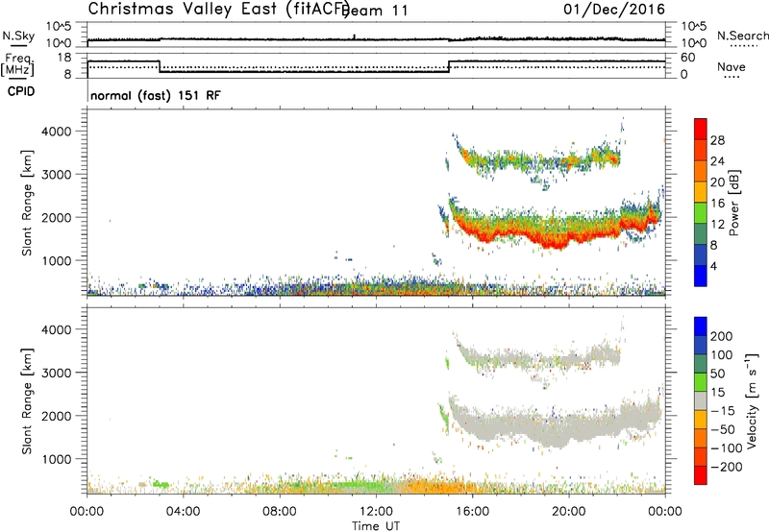This screenshot has height=532, width=769.
Task: Click the 12:00 time axis tick label
Action: [x=376, y=512]
